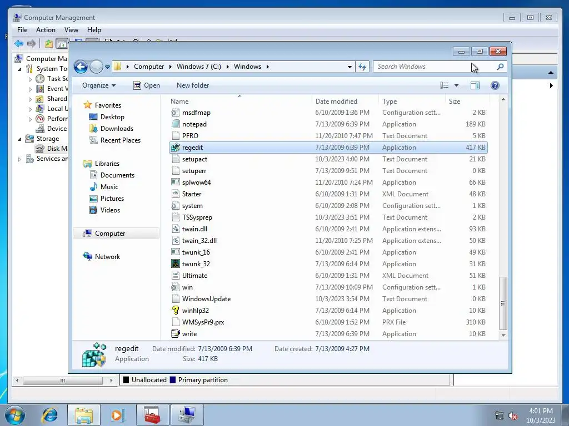Launch Internet Explorer from the taskbar
The height and width of the screenshot is (426, 569).
[49, 415]
